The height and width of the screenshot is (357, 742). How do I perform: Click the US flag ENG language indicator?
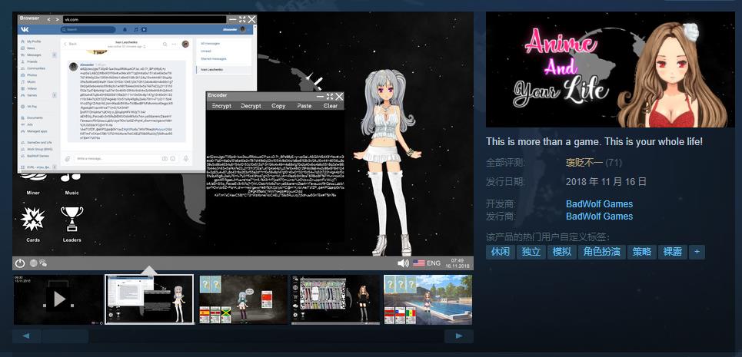point(427,263)
